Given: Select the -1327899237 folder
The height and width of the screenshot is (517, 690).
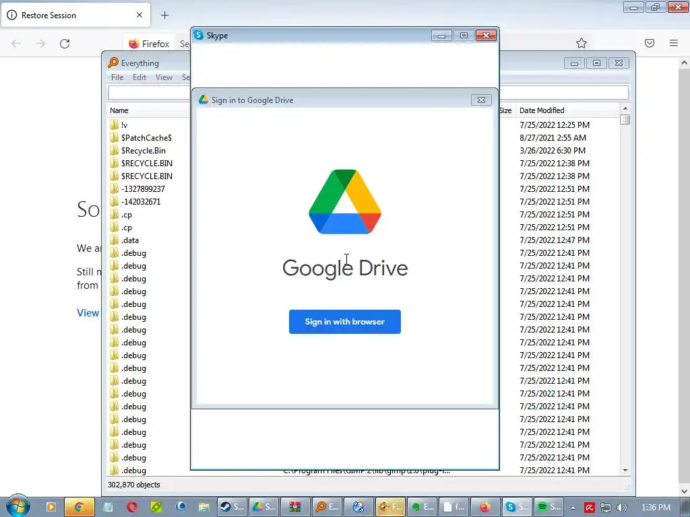Looking at the screenshot, I should (x=143, y=189).
